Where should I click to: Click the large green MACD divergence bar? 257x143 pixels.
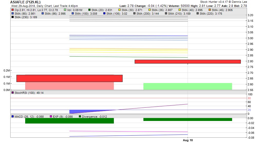pos(69,121)
